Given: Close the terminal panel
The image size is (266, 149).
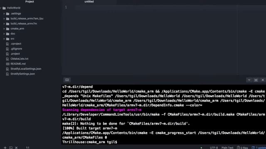Looking at the screenshot, I should click(x=263, y=80).
